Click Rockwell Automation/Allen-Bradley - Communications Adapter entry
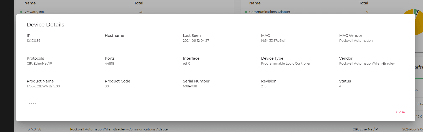 [119, 129]
